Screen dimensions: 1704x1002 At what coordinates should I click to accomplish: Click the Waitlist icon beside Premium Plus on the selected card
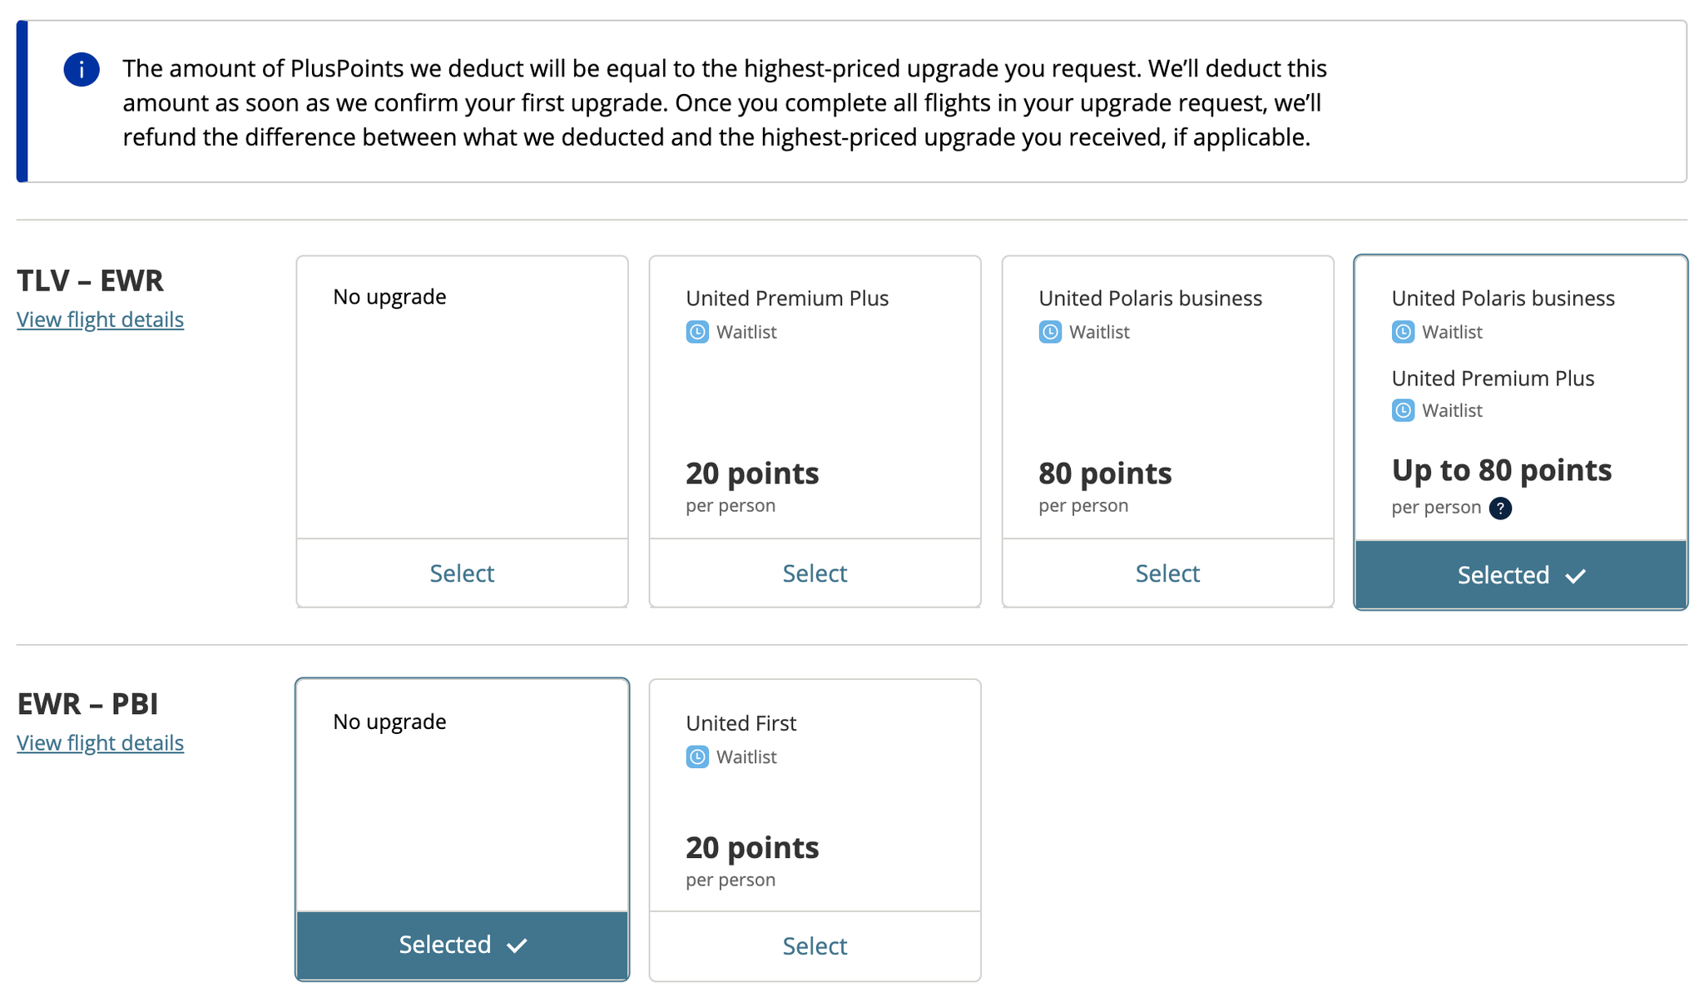click(1403, 410)
